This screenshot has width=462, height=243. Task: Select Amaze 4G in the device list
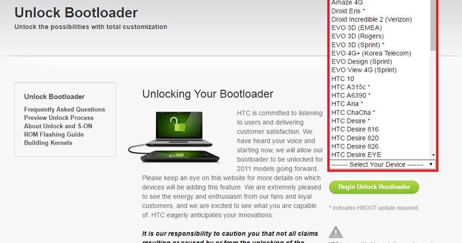(347, 3)
